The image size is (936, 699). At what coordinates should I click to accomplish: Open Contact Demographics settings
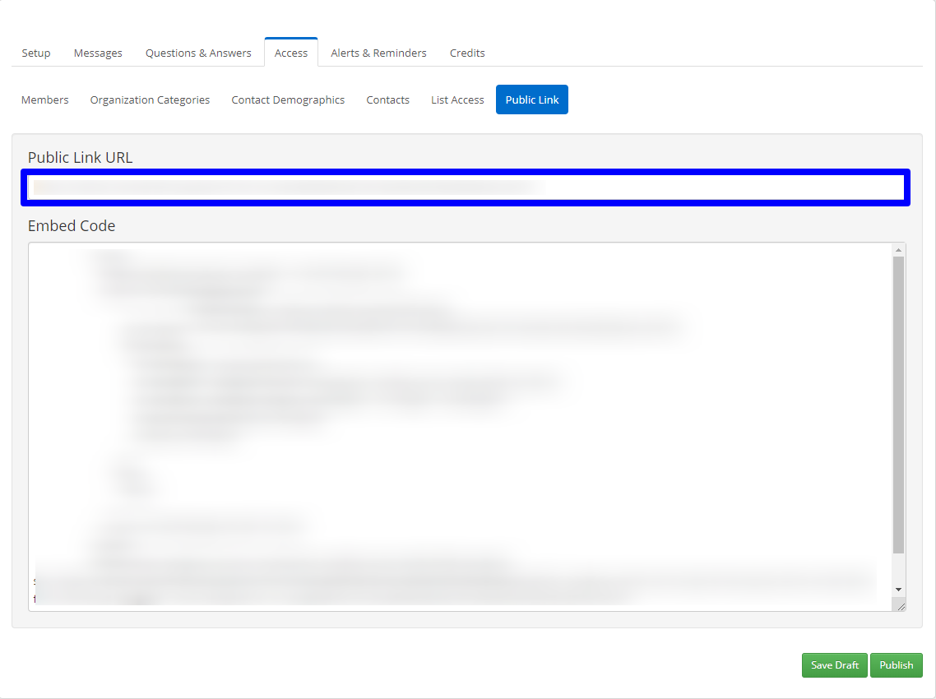288,100
